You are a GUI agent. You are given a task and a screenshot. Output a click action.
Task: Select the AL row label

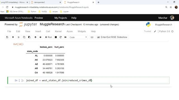coord(36,56)
